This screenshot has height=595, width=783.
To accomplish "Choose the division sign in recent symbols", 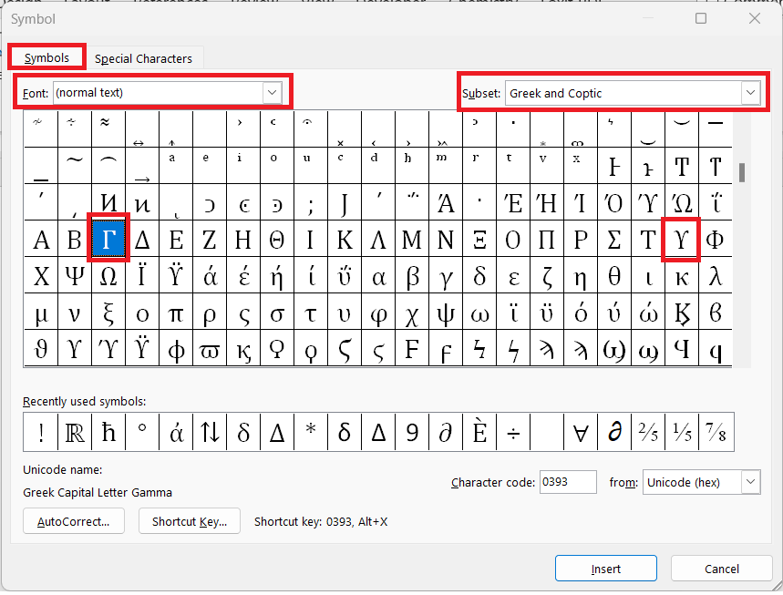I will click(513, 432).
